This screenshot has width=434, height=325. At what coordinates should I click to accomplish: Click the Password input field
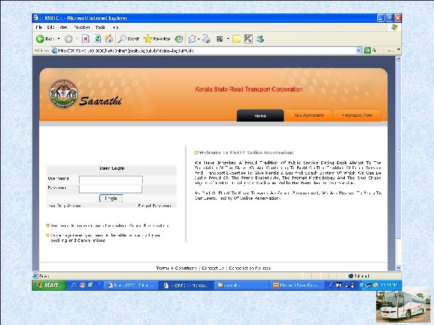click(110, 189)
